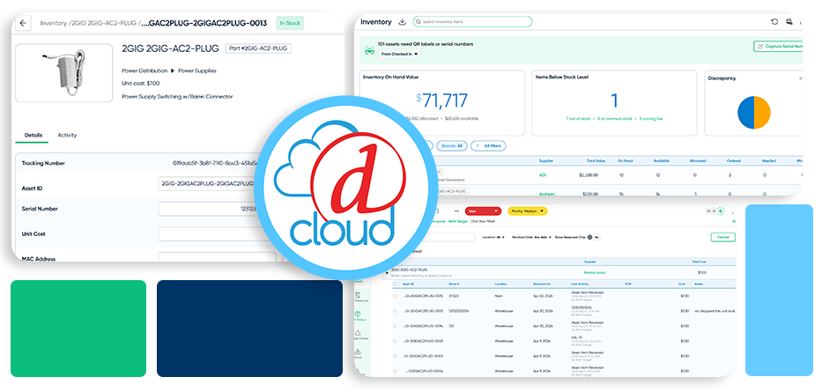Image resolution: width=822 pixels, height=392 pixels.
Task: Click the QR scan icon in green banner
Action: 369,50
